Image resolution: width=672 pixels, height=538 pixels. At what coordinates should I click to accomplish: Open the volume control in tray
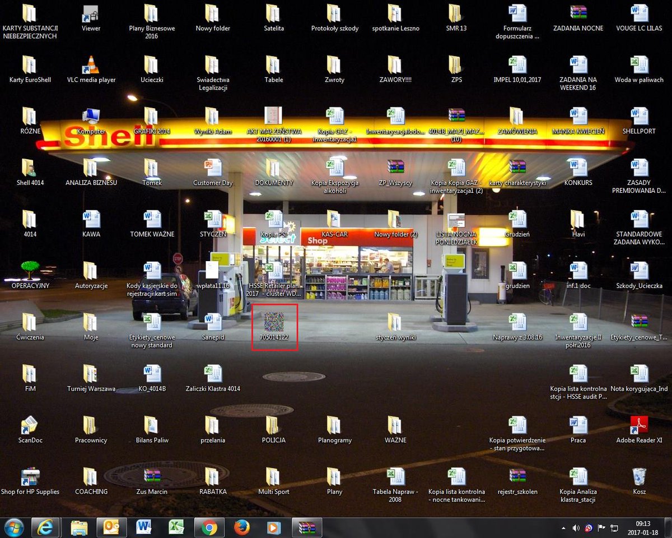click(576, 528)
